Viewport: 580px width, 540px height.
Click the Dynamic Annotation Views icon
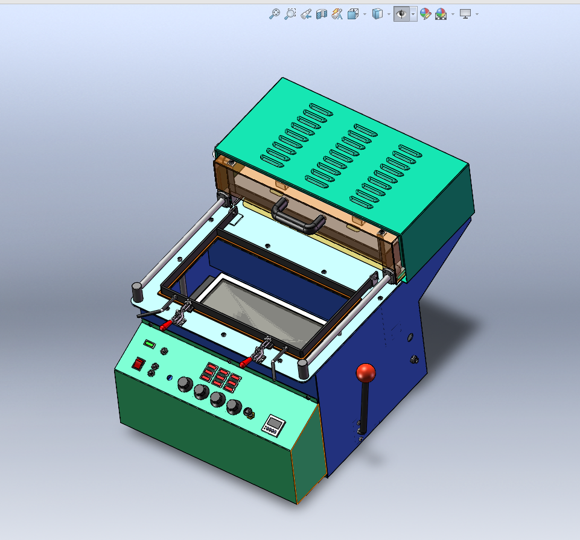pos(337,14)
